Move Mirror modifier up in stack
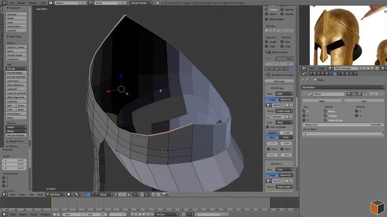Screen dimensions: 387x217 point(371,94)
